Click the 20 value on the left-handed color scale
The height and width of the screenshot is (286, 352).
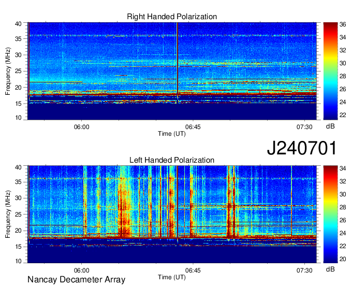pyautogui.click(x=343, y=259)
